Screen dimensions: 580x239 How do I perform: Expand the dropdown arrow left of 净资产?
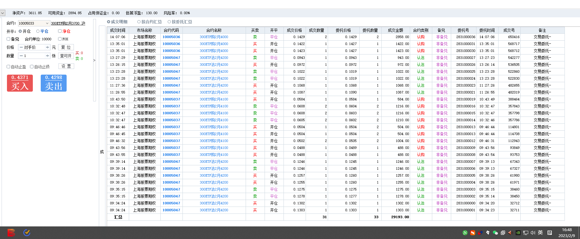3,13
